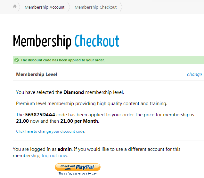204x178 pixels.
Task: Open Membership Checkout breadcrumb
Action: (x=96, y=7)
